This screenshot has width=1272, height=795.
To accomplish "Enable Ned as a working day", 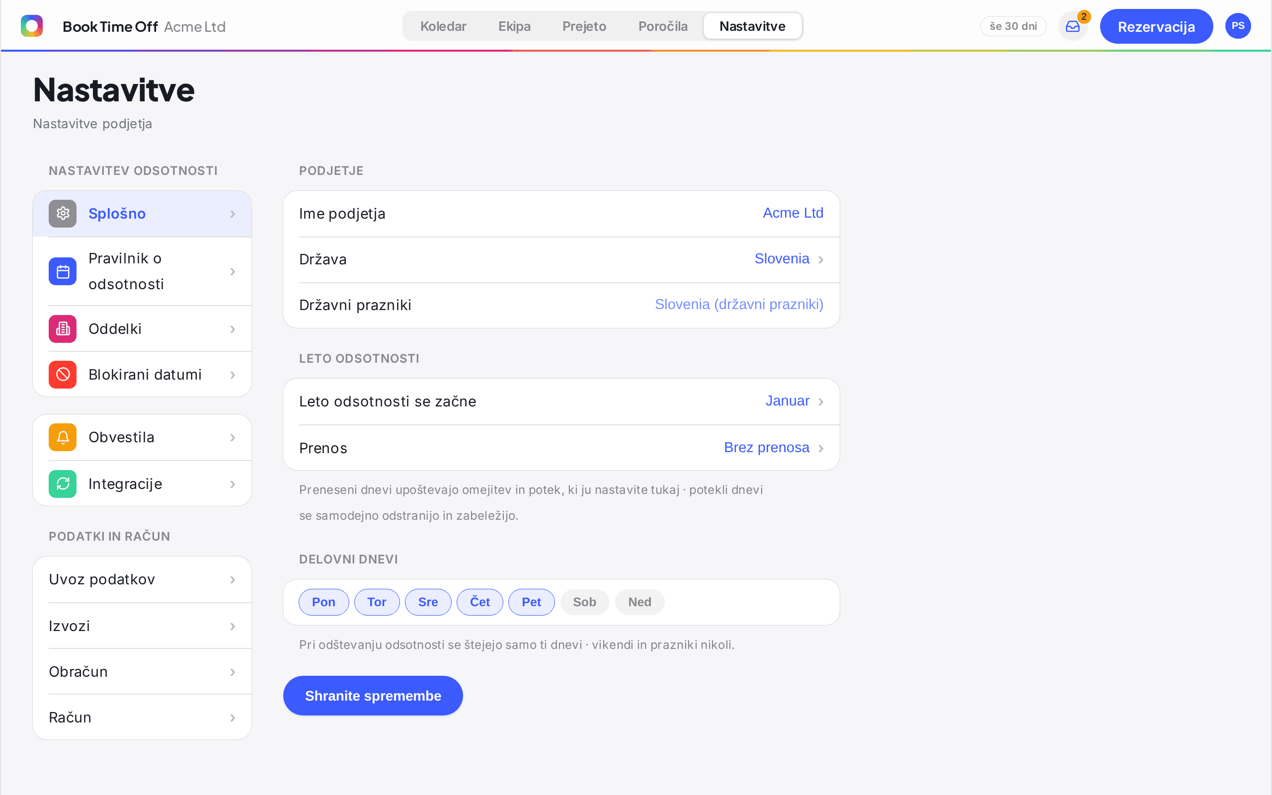I will pos(639,602).
